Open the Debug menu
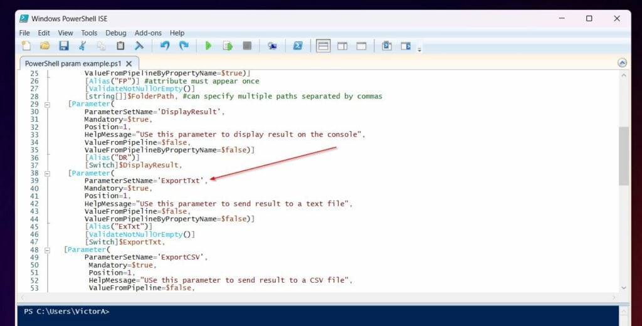Image resolution: width=642 pixels, height=326 pixels. [x=116, y=33]
